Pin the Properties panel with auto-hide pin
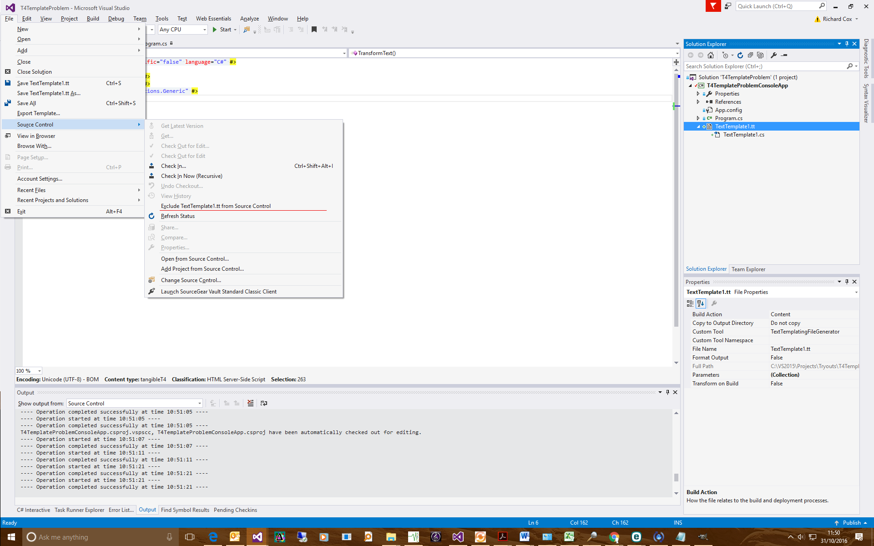This screenshot has height=546, width=874. 847,282
